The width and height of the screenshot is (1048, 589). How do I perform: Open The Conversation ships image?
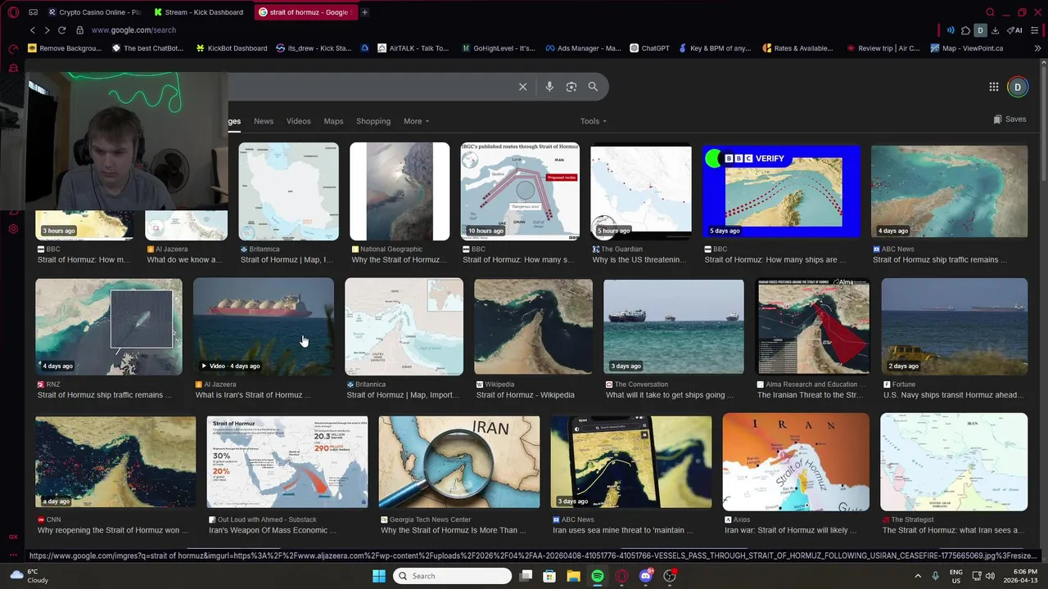[674, 326]
